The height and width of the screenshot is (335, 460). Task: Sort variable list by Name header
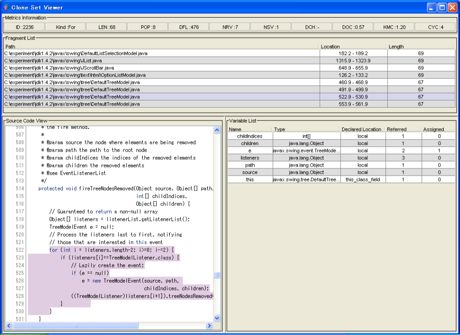(x=249, y=129)
